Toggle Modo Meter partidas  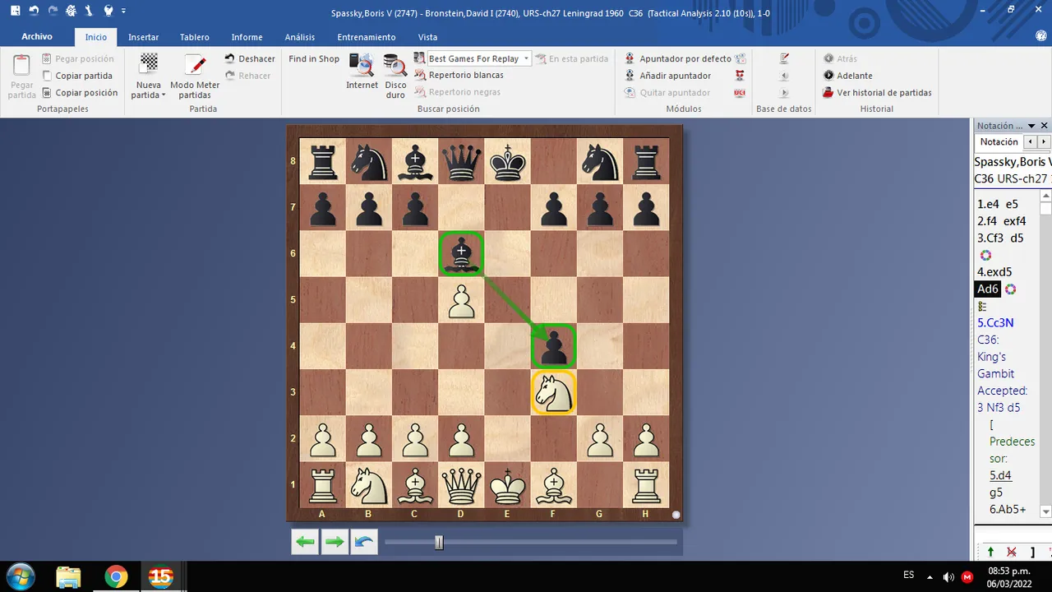tap(195, 76)
